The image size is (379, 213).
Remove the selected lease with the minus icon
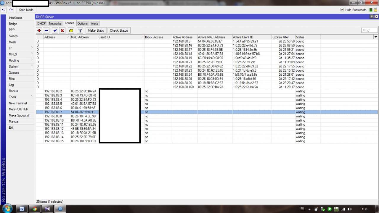tap(46, 30)
